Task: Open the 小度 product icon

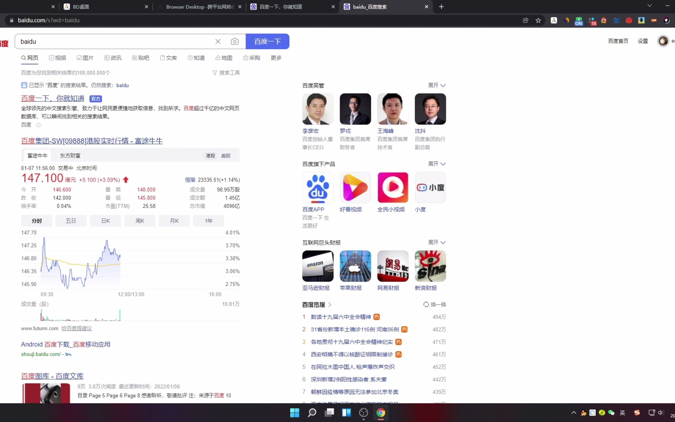Action: 430,188
